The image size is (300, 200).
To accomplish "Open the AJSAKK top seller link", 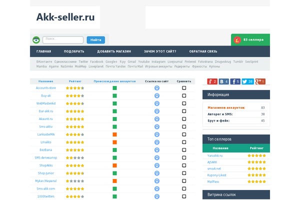I will (212, 162).
